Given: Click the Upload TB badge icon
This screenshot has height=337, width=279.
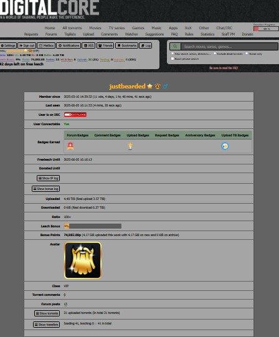Looking at the screenshot, I should point(225,146).
